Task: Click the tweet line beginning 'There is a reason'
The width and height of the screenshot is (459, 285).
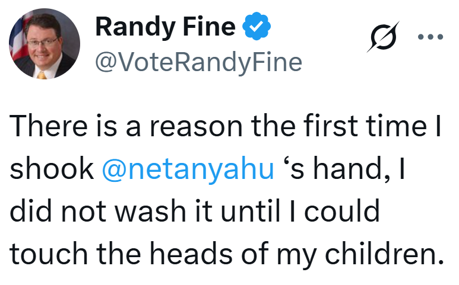Action: tap(226, 128)
